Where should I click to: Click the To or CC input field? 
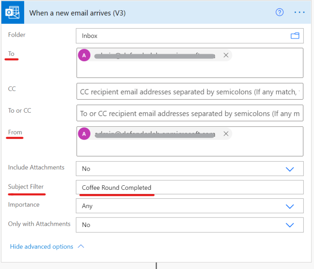(190, 113)
